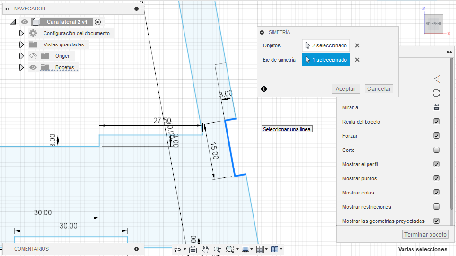Click the component icon of Cara lateral 2 v1
This screenshot has height=256, width=456.
[36, 22]
